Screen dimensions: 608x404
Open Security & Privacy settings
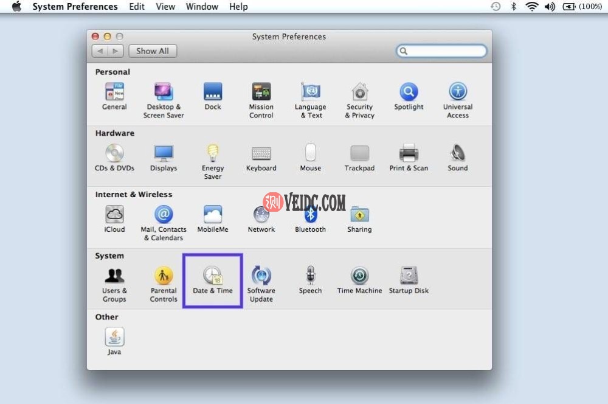tap(359, 93)
